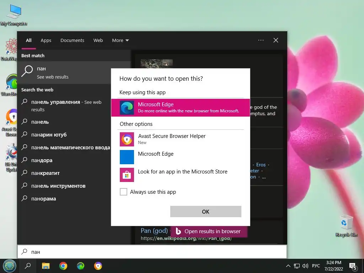The height and width of the screenshot is (273, 364).
Task: Check Always use this app box
Action: point(123,192)
